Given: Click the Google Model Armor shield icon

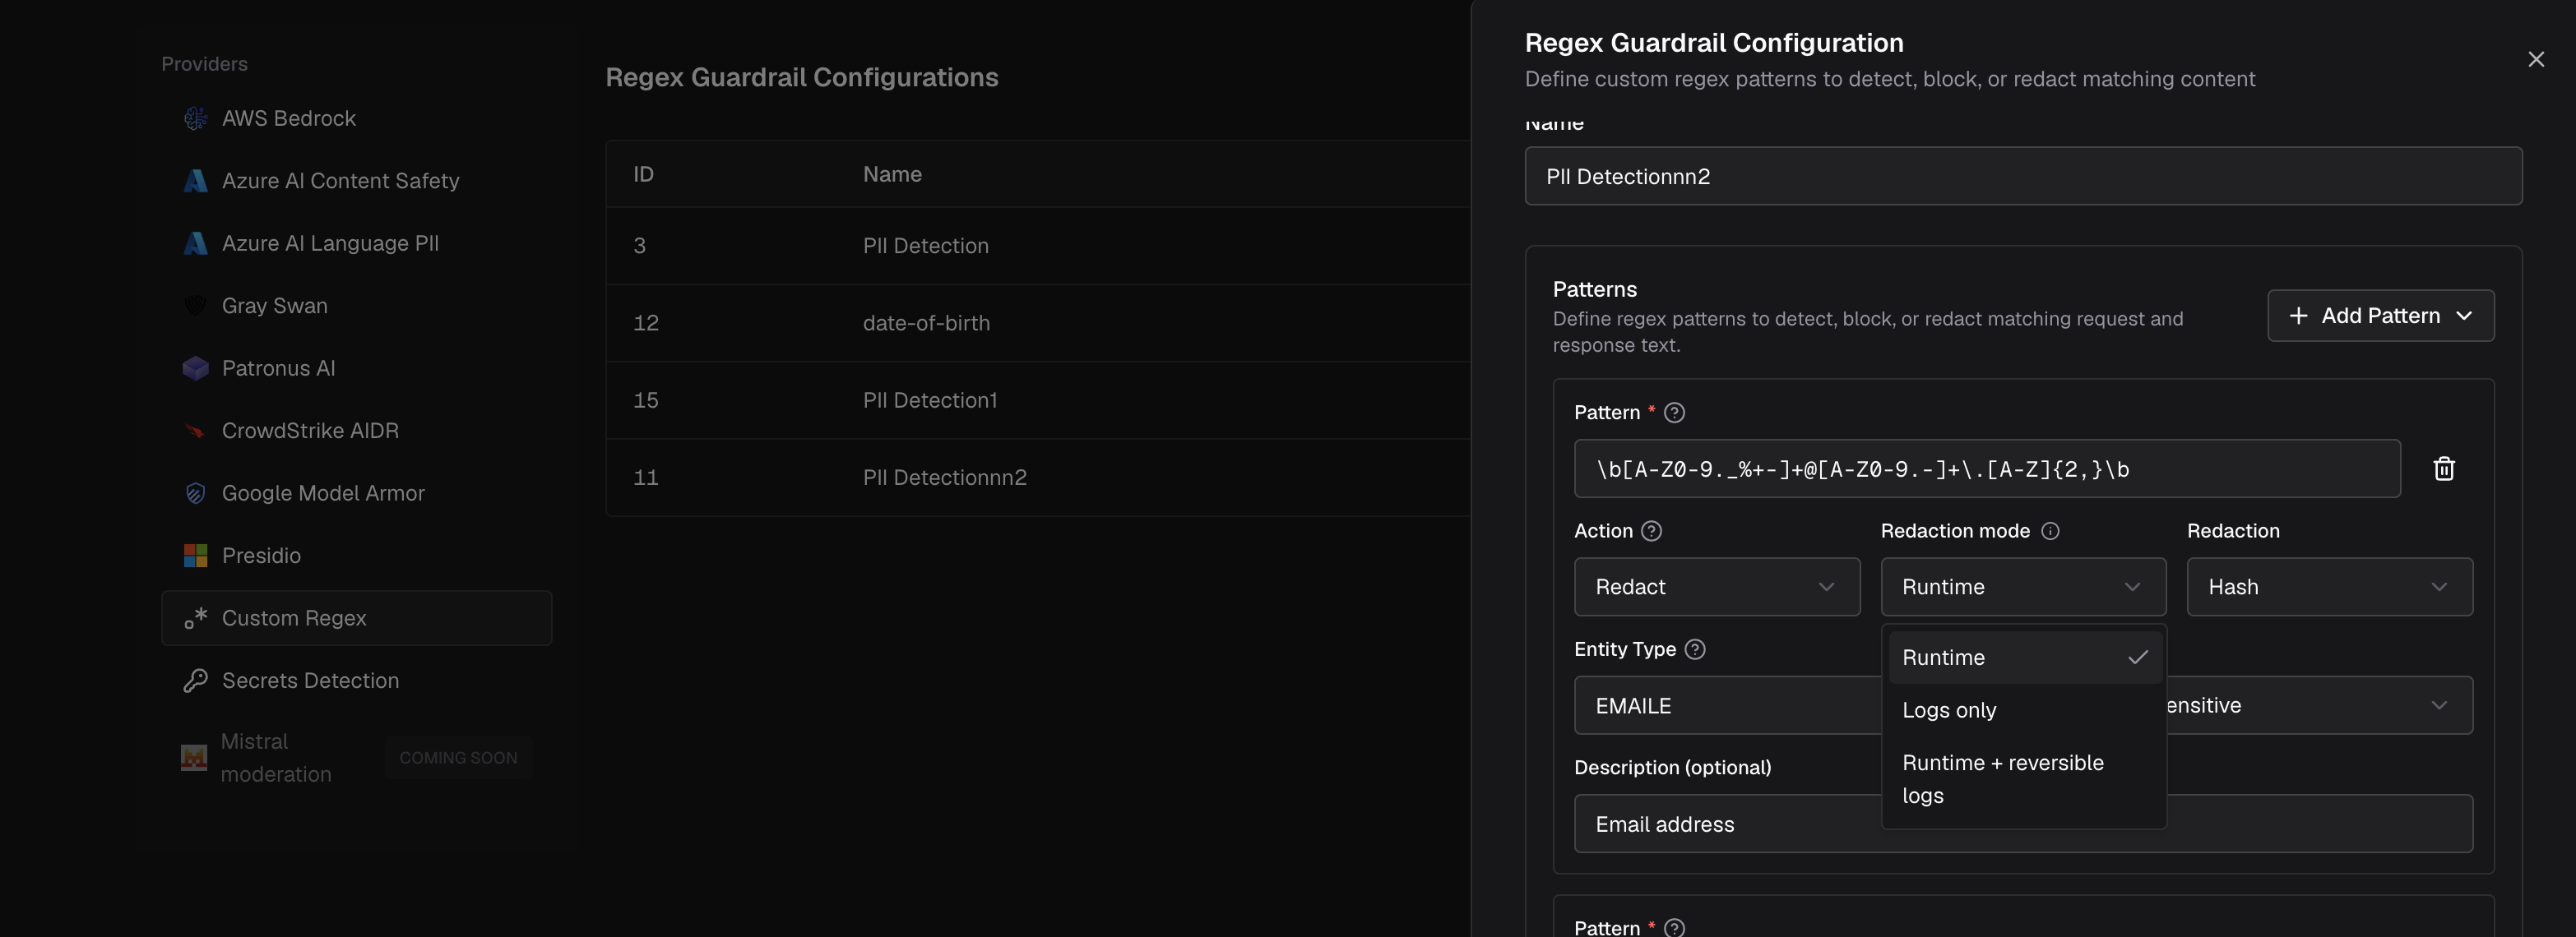Looking at the screenshot, I should tap(195, 492).
